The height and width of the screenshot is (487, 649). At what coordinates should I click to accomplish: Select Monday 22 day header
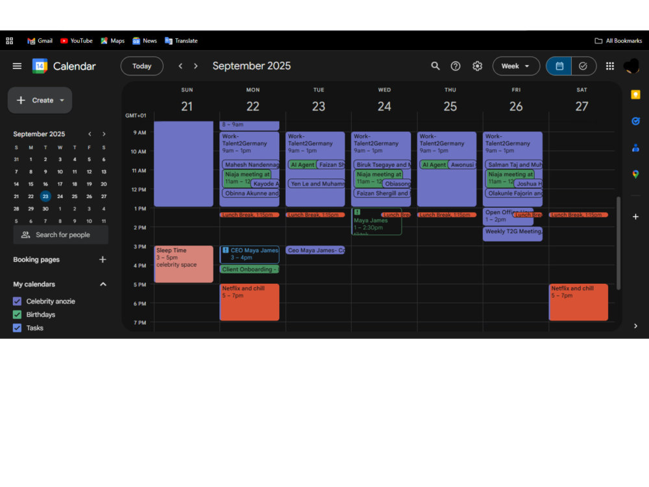tap(253, 106)
